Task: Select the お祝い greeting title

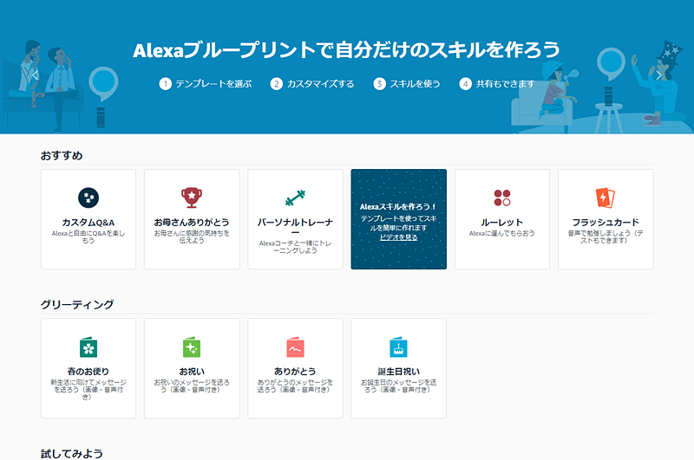Action: click(192, 372)
